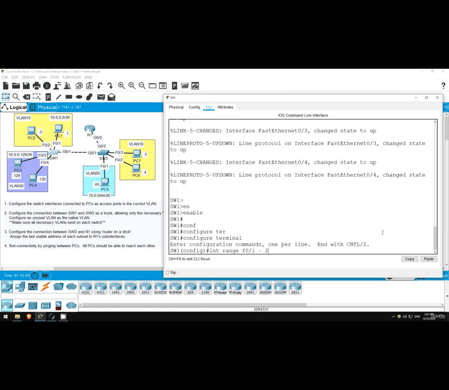This screenshot has width=449, height=390.
Task: Choose the End Devices category icon
Action: point(20,286)
